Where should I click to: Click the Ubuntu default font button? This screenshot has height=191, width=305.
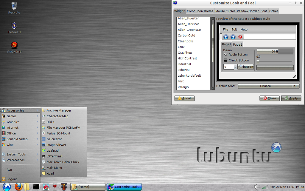click(268, 86)
